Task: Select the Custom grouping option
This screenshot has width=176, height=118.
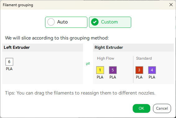Action: click(110, 22)
